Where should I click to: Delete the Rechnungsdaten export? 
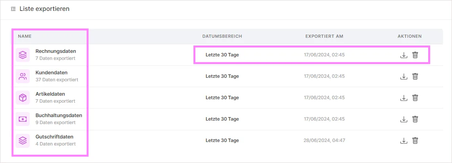pos(415,55)
